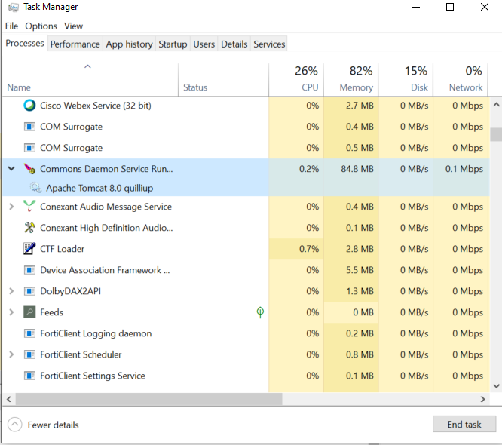Select the Processes tab
This screenshot has width=502, height=445.
click(25, 43)
